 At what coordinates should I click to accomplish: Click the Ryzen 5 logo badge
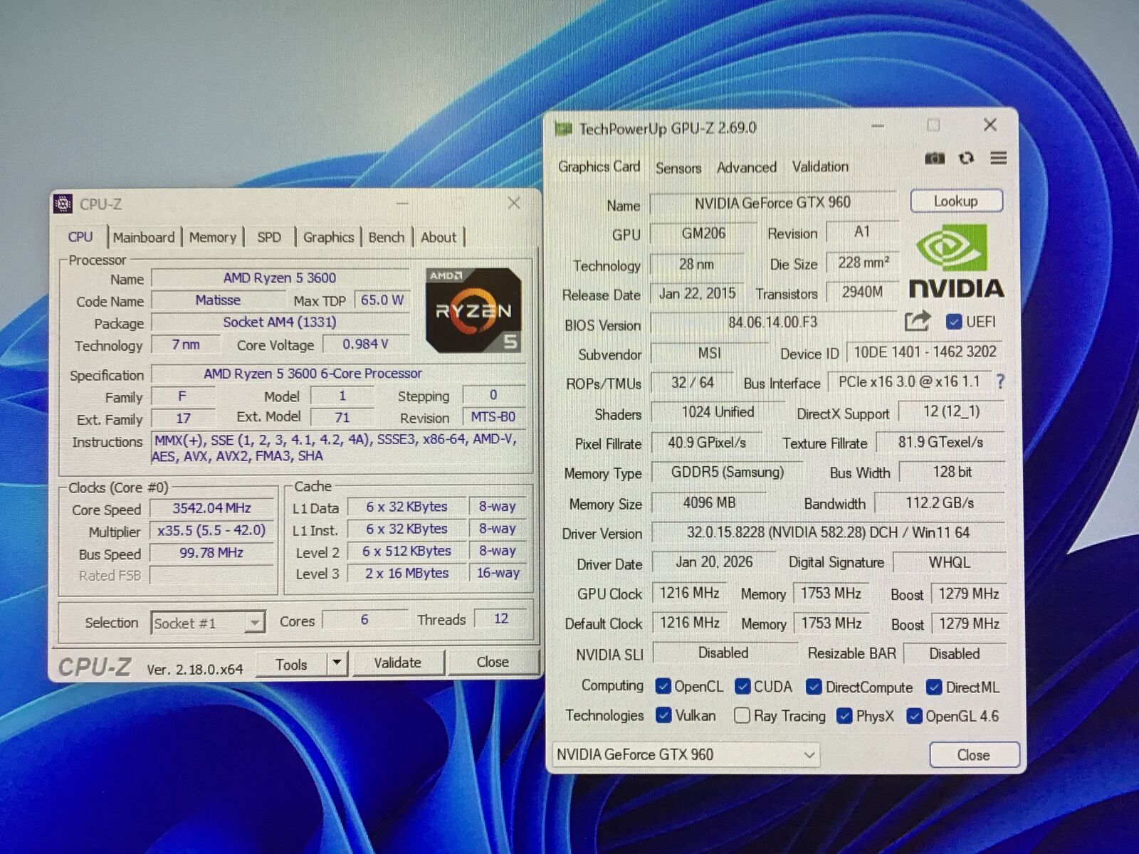[473, 310]
